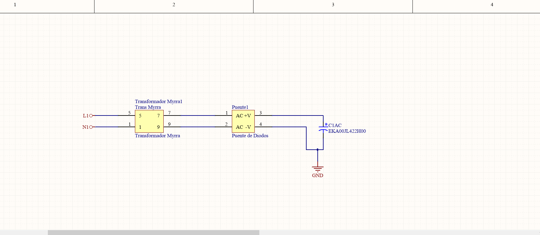Click the 'EKA00JL422H00' part number text
Viewport: 540px width, 235px height.
[x=347, y=131]
